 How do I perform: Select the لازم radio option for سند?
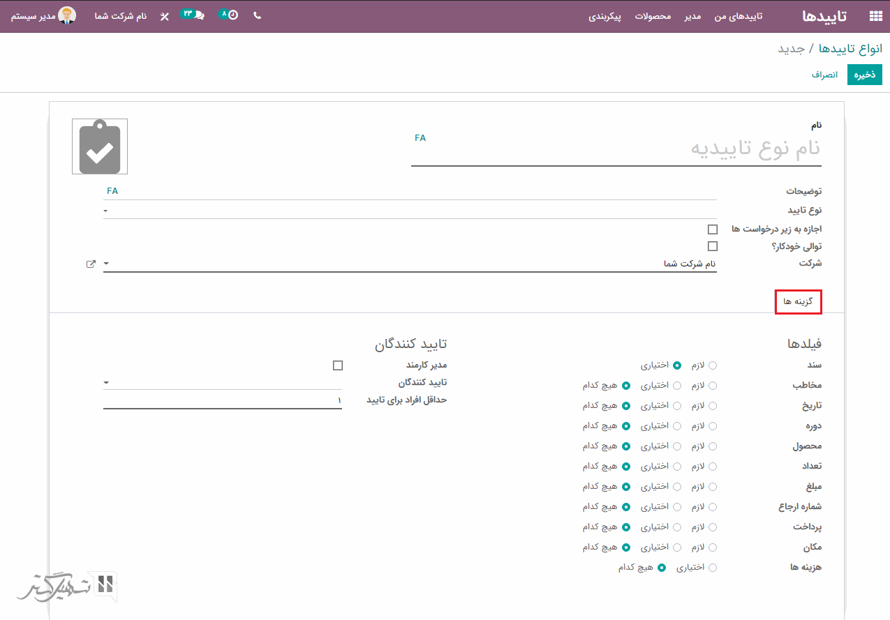coord(713,365)
